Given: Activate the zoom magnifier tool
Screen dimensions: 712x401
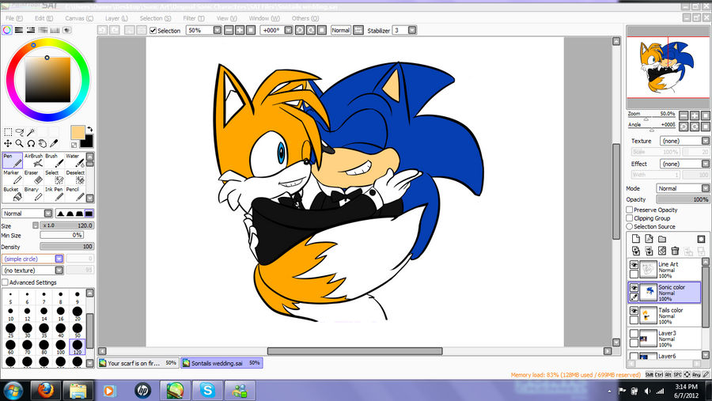Looking at the screenshot, I should tap(20, 143).
